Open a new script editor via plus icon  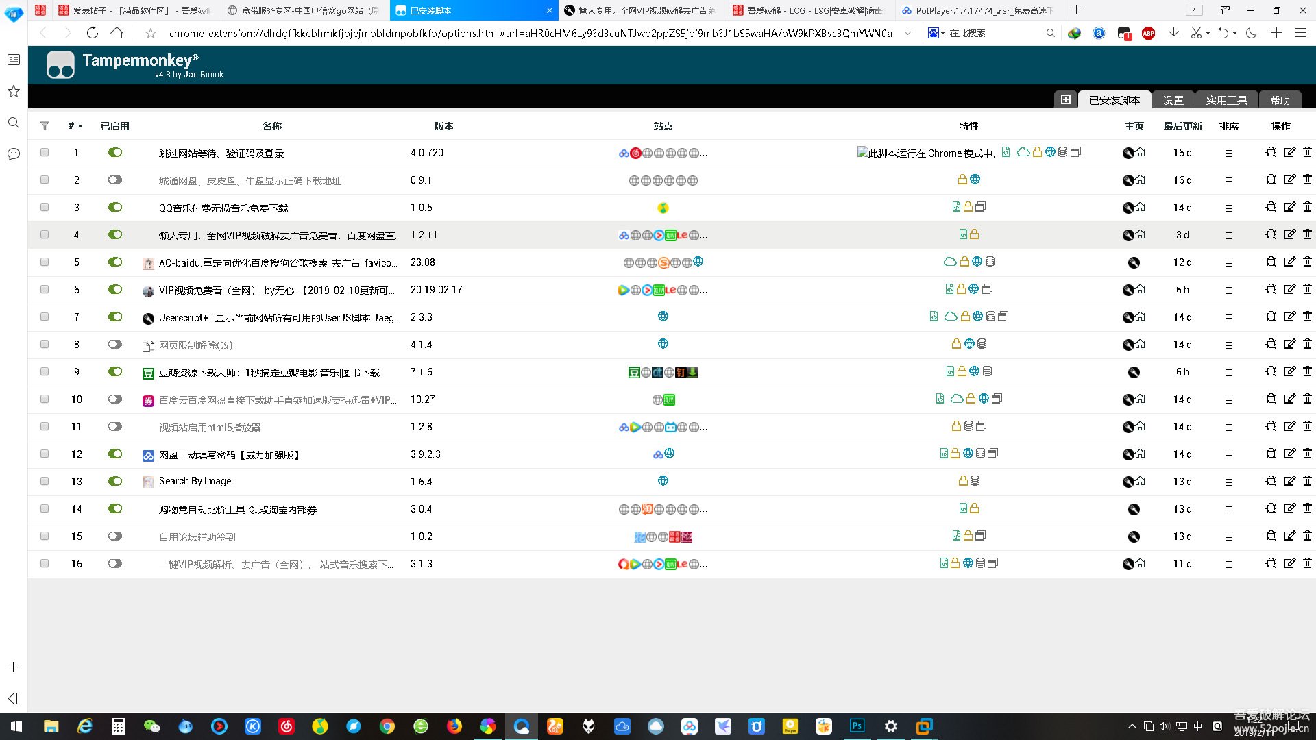1066,99
